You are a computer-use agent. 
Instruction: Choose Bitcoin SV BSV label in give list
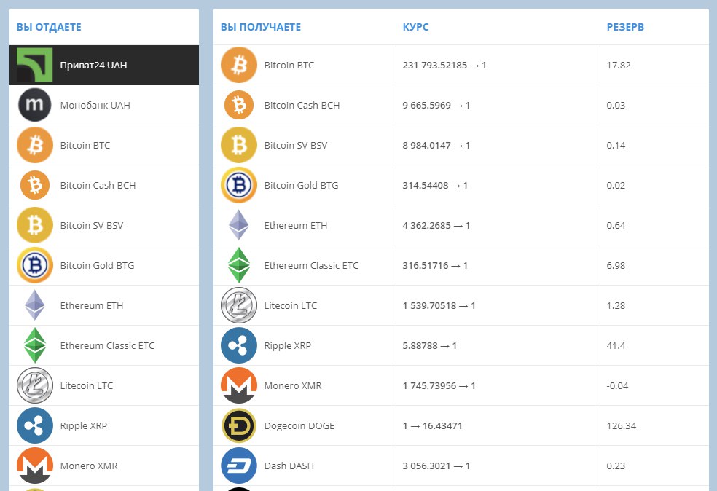click(x=92, y=225)
